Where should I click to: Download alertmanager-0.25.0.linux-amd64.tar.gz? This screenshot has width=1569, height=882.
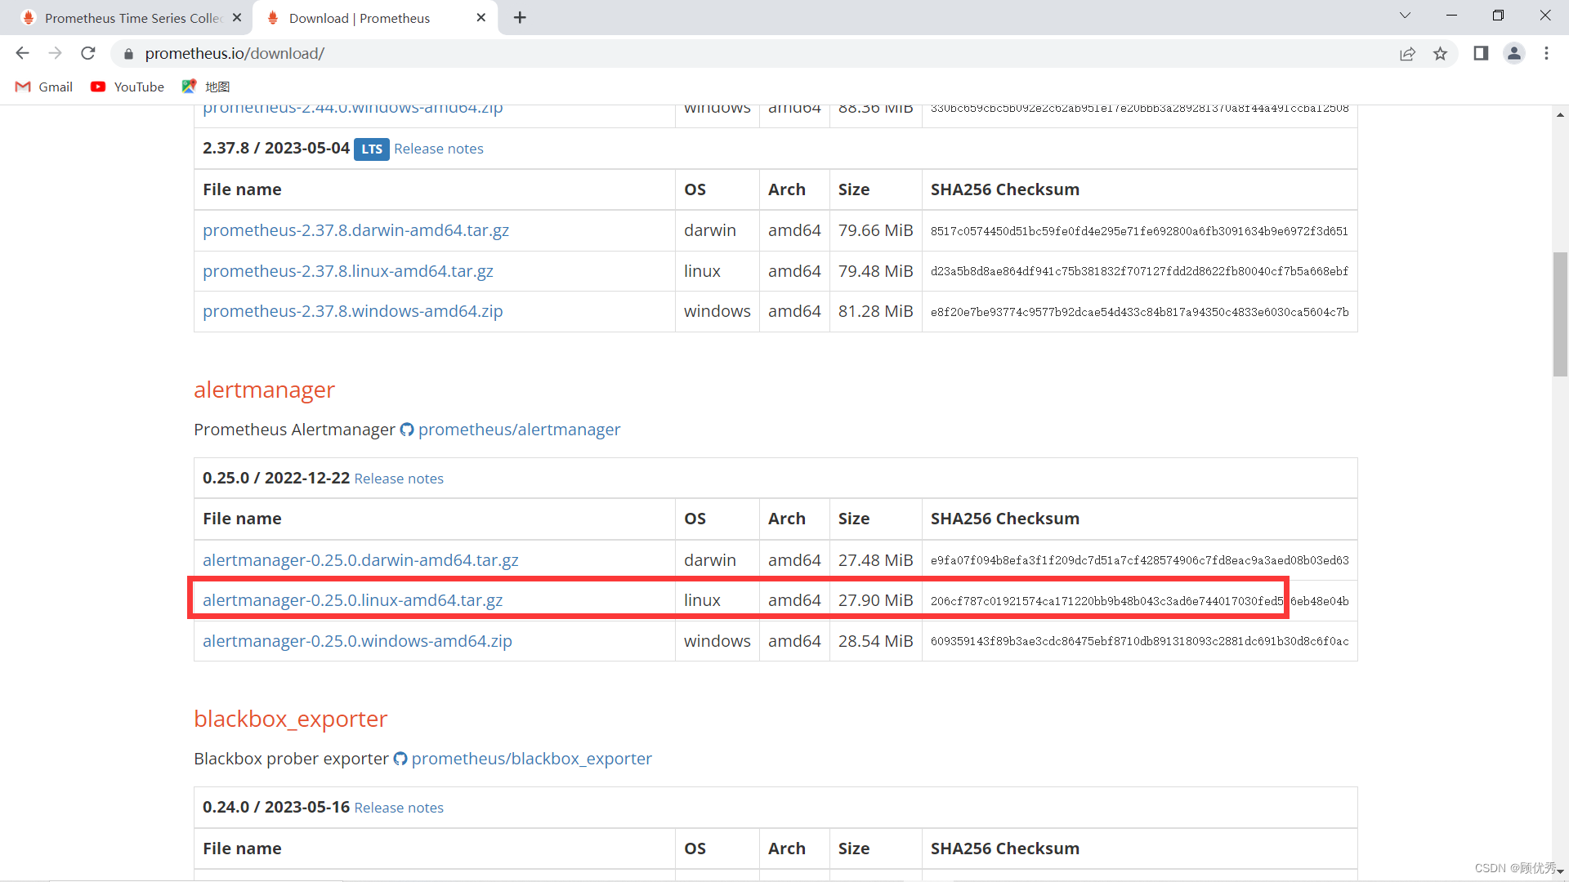(x=352, y=599)
